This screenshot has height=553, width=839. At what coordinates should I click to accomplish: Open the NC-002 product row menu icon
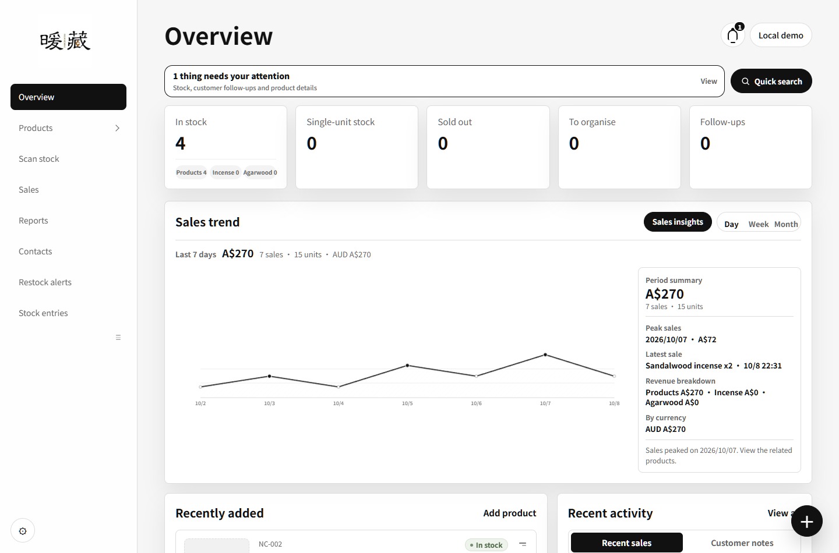pyautogui.click(x=523, y=544)
